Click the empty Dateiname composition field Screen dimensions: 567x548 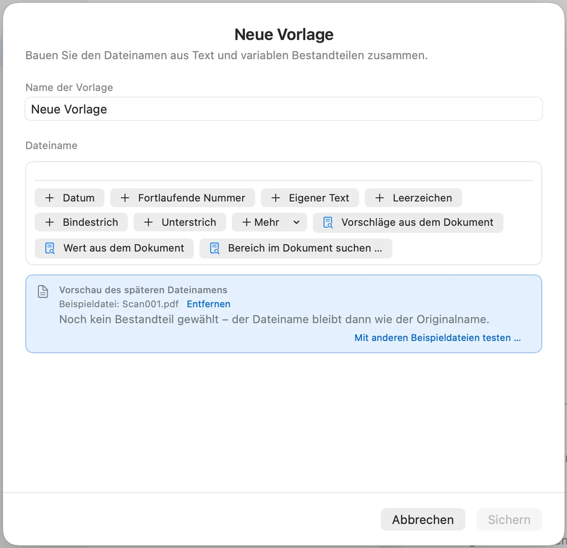pos(283,172)
